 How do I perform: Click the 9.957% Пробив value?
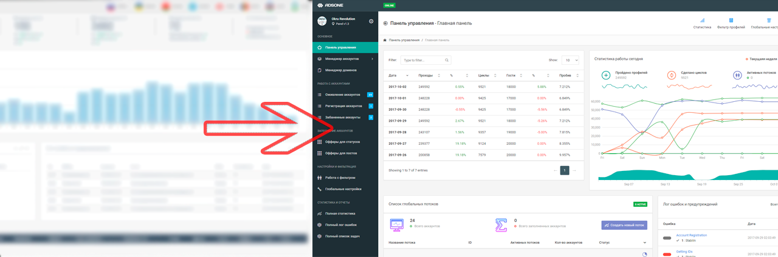[565, 155]
